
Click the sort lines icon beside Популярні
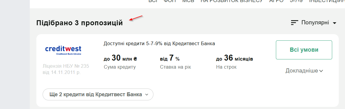tap(294, 23)
